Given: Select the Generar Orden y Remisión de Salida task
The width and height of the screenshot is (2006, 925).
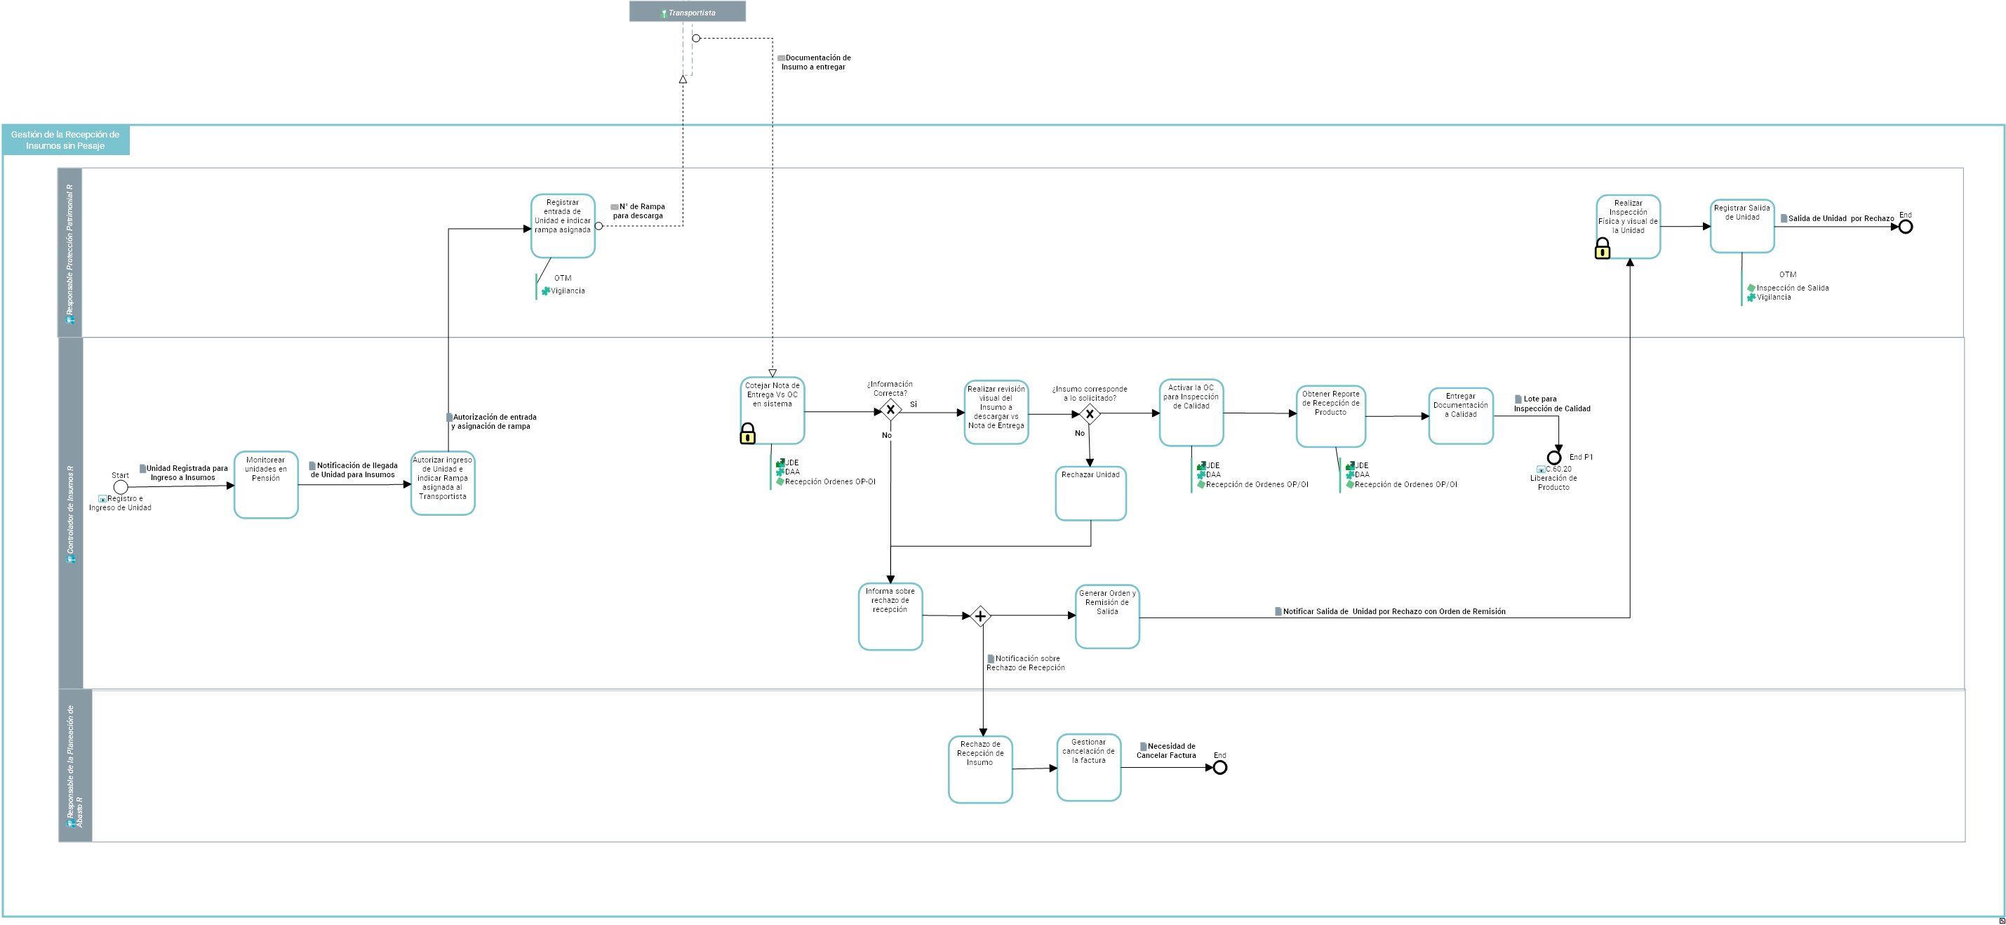Looking at the screenshot, I should tap(1107, 617).
